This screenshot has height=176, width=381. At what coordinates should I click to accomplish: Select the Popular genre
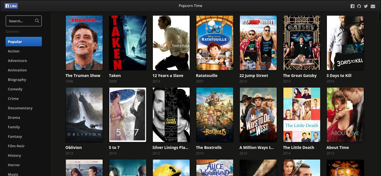(24, 42)
